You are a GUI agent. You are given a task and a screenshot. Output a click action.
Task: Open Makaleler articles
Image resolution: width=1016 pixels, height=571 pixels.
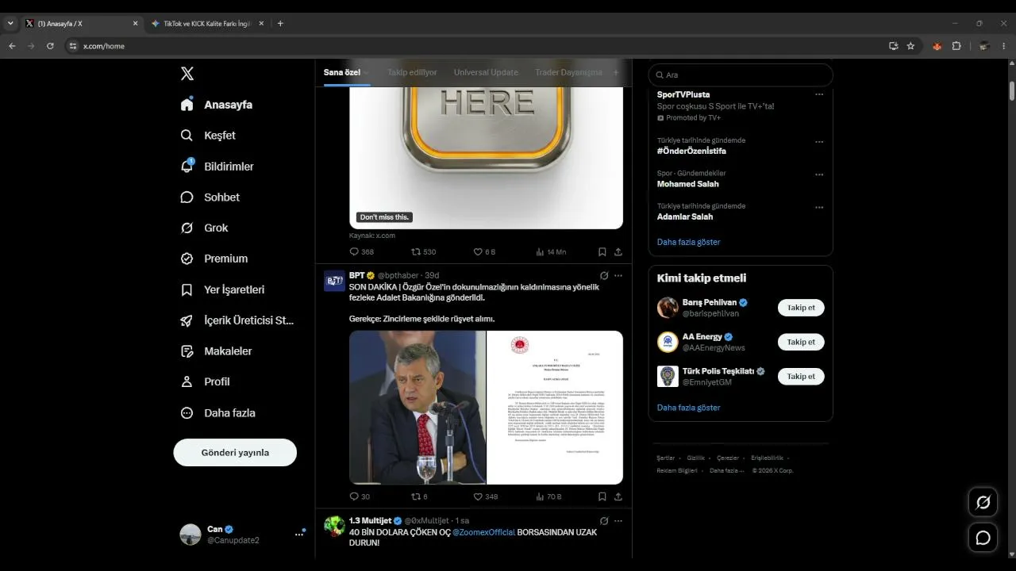pos(217,351)
